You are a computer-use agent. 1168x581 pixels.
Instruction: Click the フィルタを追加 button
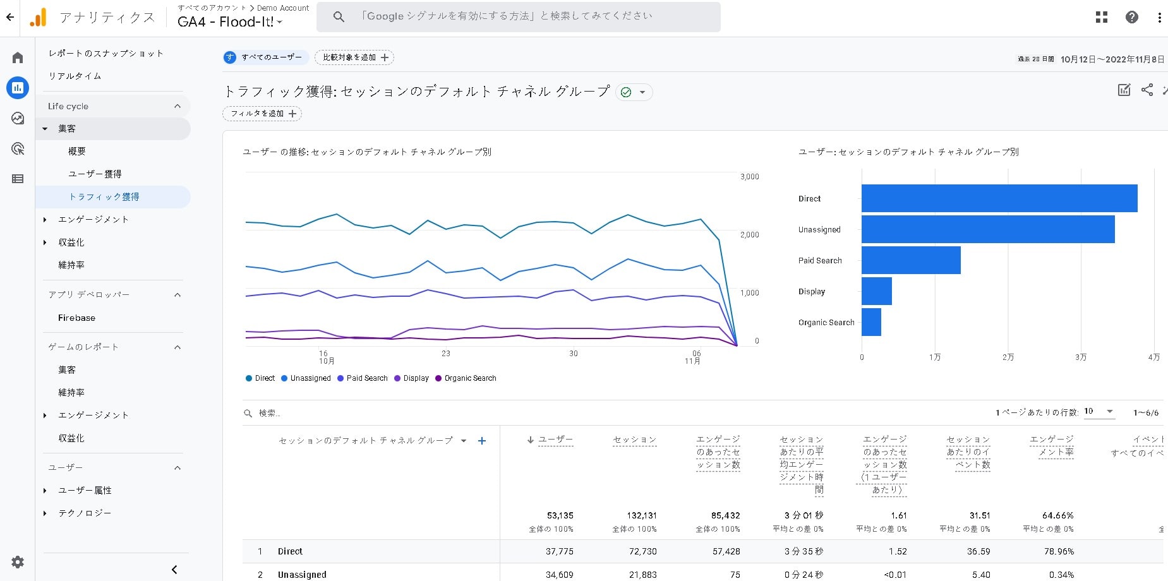(x=262, y=114)
